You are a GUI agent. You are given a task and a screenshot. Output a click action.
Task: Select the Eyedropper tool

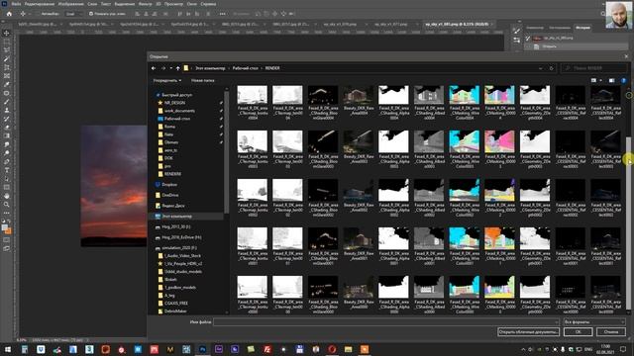(7, 84)
